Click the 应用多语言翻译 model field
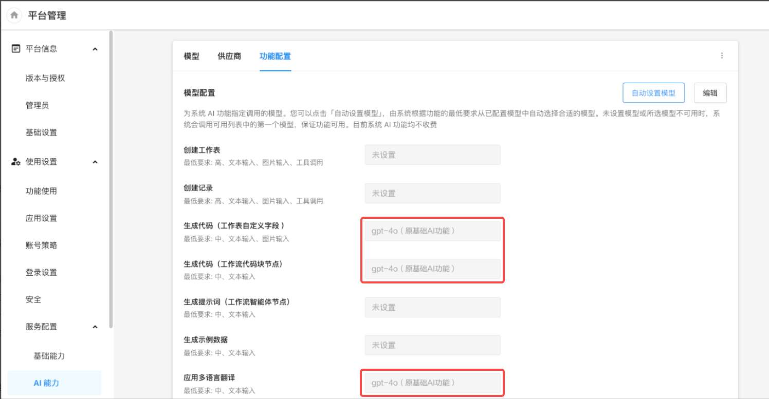Image resolution: width=769 pixels, height=399 pixels. (432, 383)
